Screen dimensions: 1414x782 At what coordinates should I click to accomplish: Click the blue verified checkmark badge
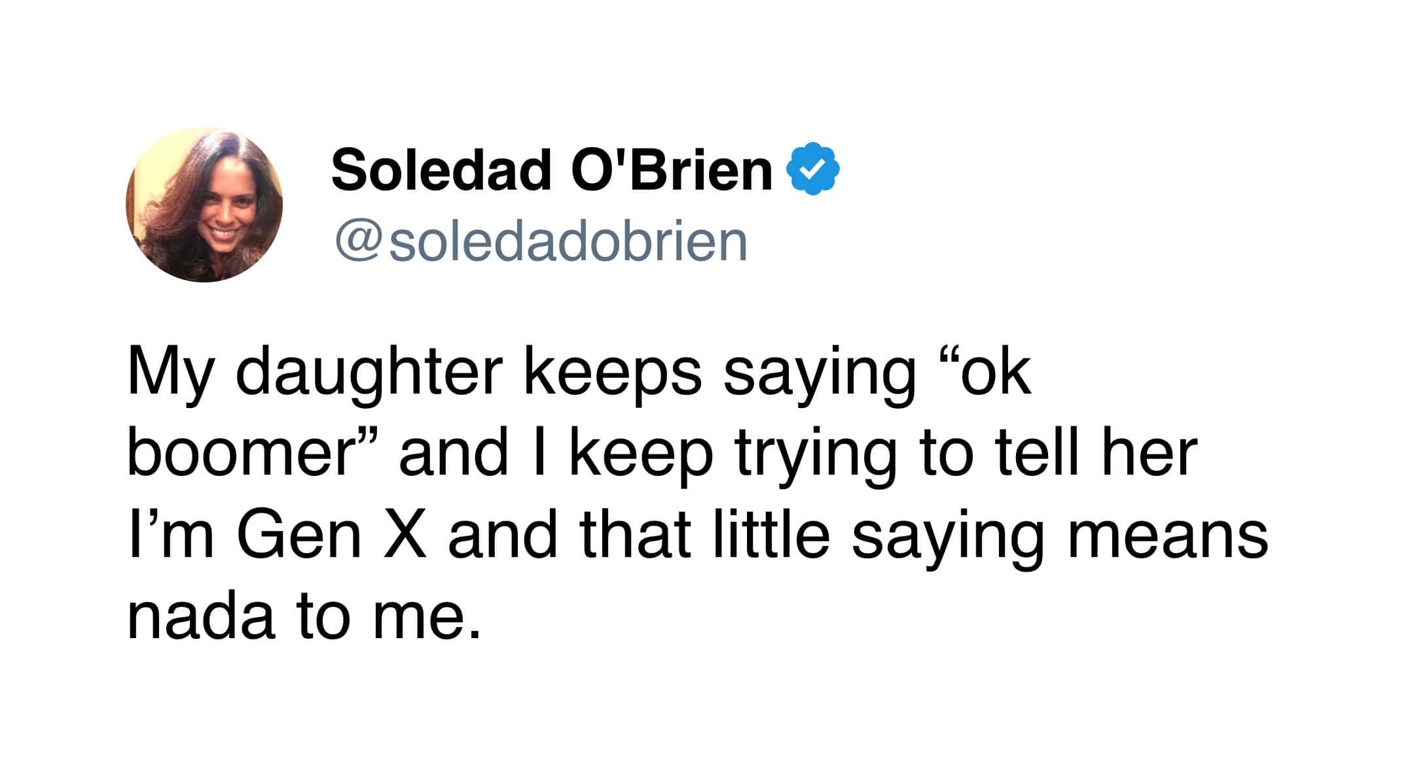[x=815, y=169]
